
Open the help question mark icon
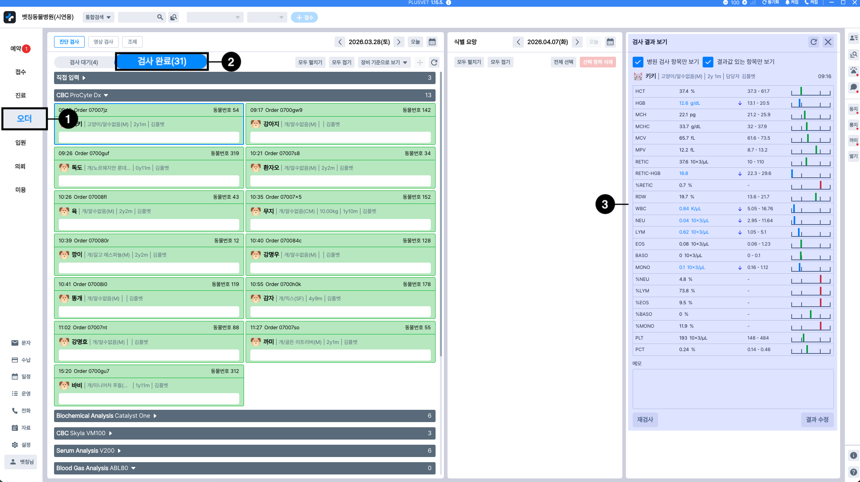(853, 472)
